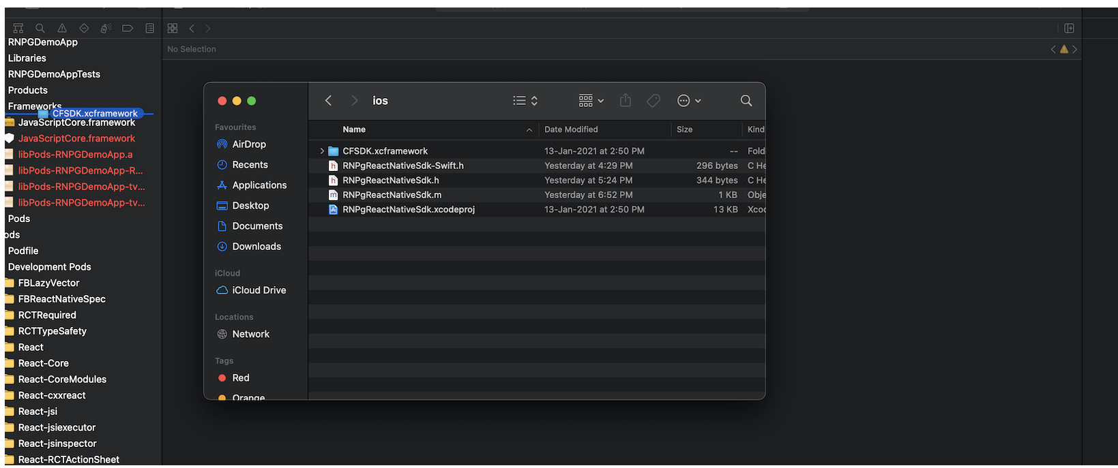The height and width of the screenshot is (468, 1118).
Task: Sort by the Kind column header
Action: 756,129
